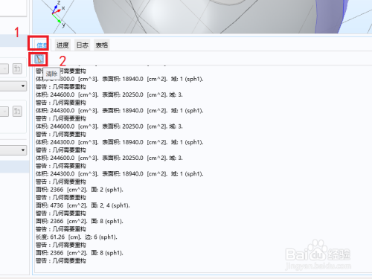Switch to the 日志 tab
This screenshot has width=372, height=279.
[x=83, y=45]
